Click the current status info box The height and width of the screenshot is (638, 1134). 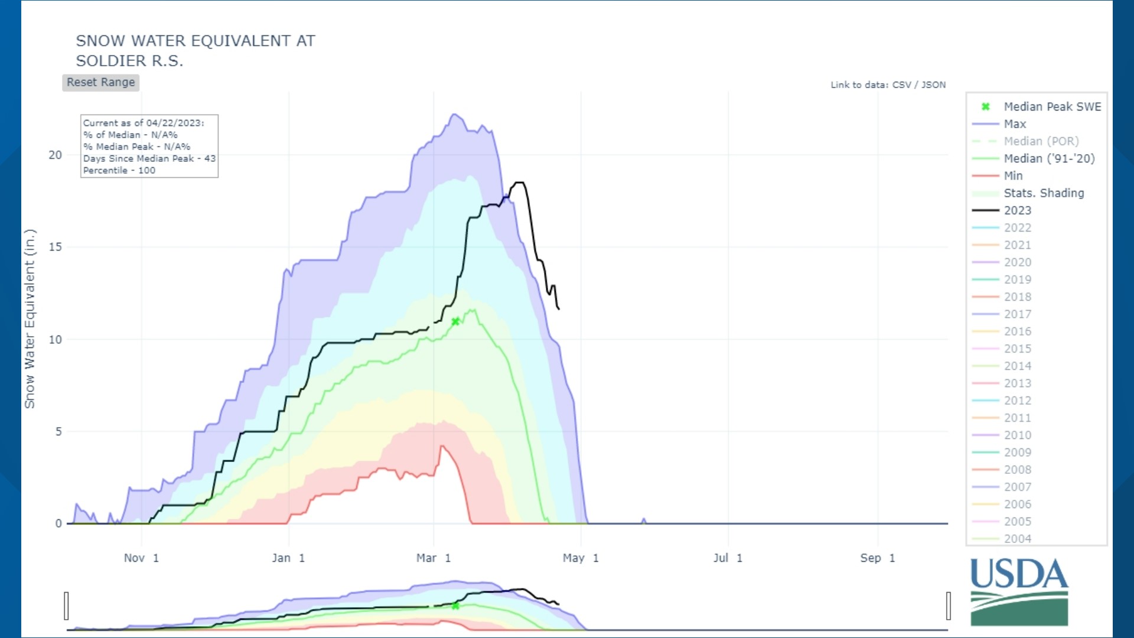(x=149, y=146)
